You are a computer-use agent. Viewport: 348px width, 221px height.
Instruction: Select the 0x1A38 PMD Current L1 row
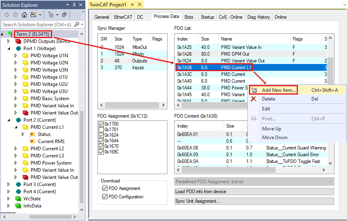click(x=251, y=68)
